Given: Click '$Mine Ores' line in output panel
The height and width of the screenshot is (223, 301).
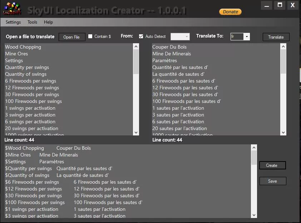Looking at the screenshot, I should pyautogui.click(x=41, y=155).
